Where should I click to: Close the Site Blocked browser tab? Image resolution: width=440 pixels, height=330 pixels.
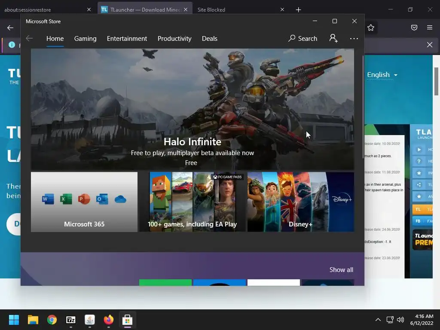click(282, 9)
